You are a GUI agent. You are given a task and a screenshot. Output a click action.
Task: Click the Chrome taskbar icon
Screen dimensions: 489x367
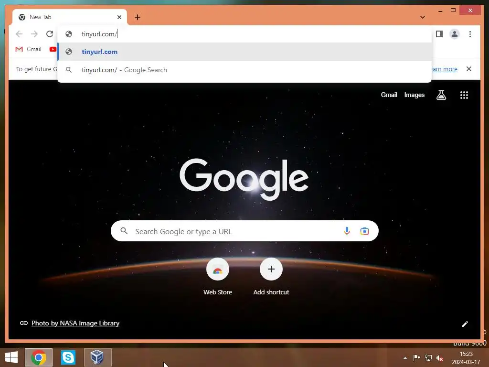39,357
